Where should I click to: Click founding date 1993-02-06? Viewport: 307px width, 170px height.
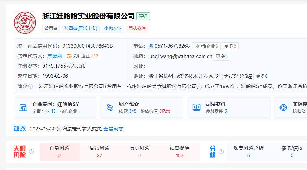coord(55,76)
